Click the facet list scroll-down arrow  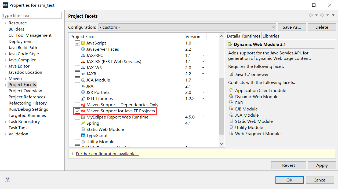pyautogui.click(x=221, y=144)
